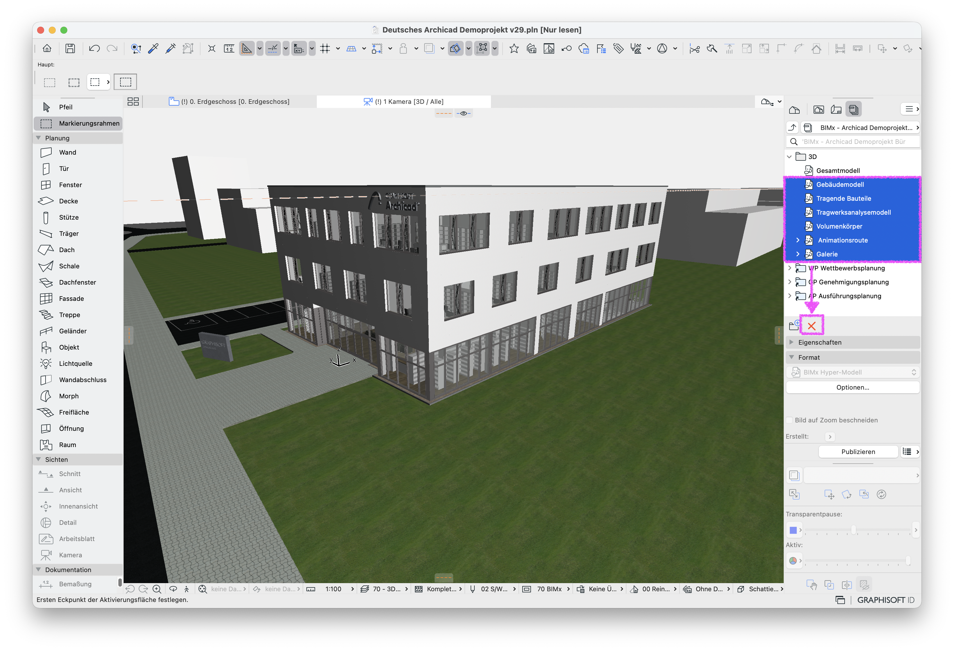The image size is (954, 651).
Task: Collapse the Sichten toolbox section
Action: click(39, 459)
